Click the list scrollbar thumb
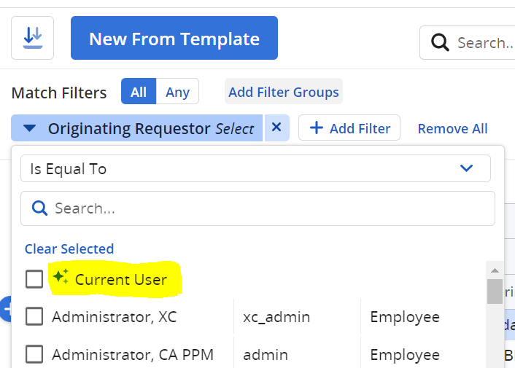 [x=495, y=290]
